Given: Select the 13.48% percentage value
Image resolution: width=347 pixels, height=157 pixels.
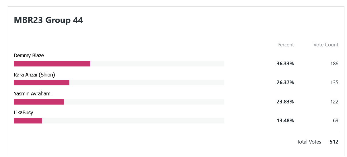Looking at the screenshot, I should click(x=285, y=121).
